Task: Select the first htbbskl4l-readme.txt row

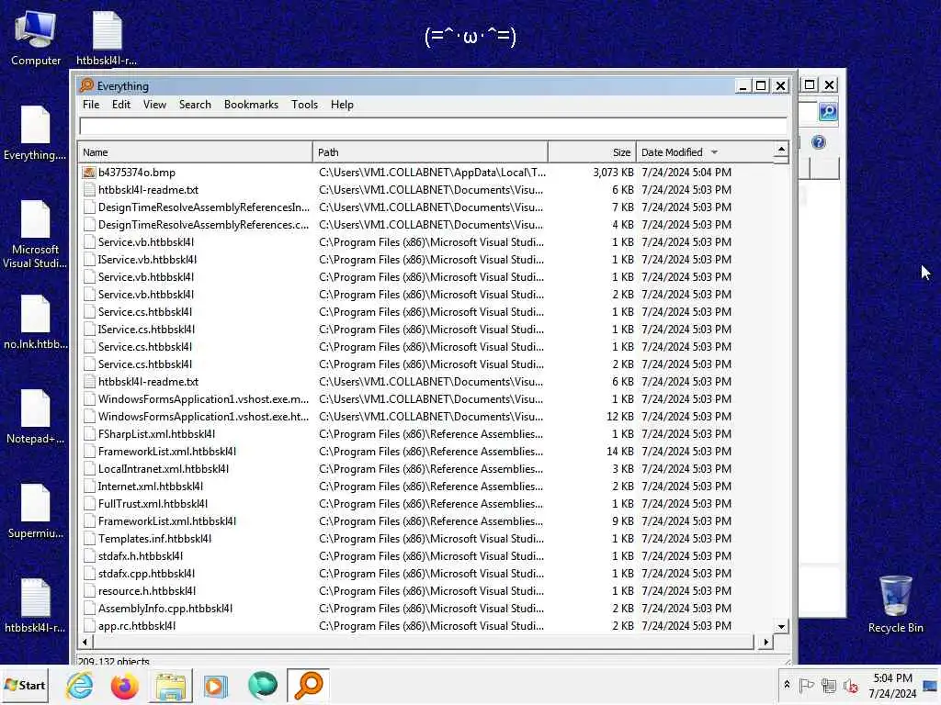Action: click(x=426, y=190)
